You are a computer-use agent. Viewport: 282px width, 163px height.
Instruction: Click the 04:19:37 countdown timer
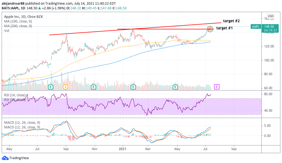[270, 30]
